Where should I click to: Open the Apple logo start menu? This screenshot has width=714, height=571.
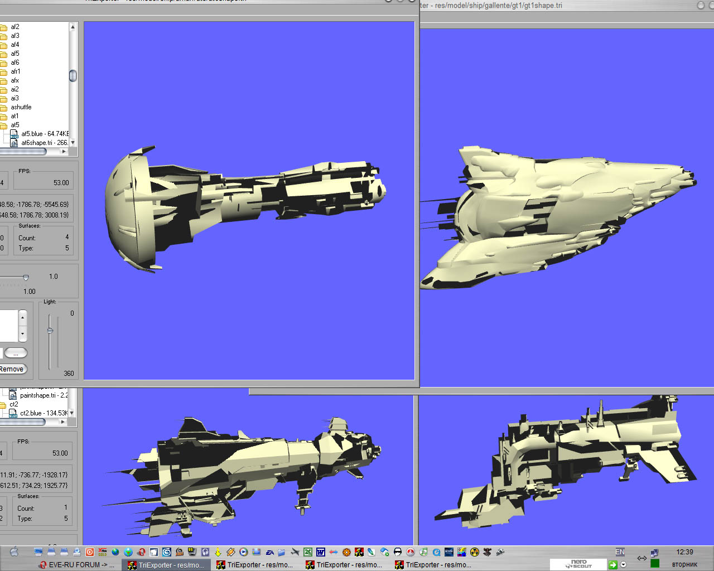point(15,552)
